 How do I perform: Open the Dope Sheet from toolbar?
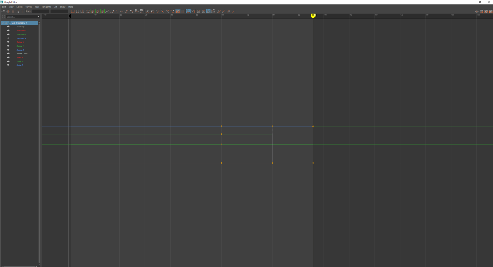pyautogui.click(x=481, y=11)
